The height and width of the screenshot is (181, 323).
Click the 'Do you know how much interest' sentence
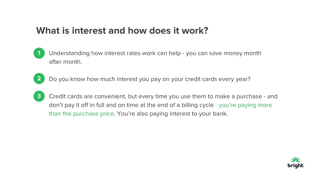[x=150, y=79]
